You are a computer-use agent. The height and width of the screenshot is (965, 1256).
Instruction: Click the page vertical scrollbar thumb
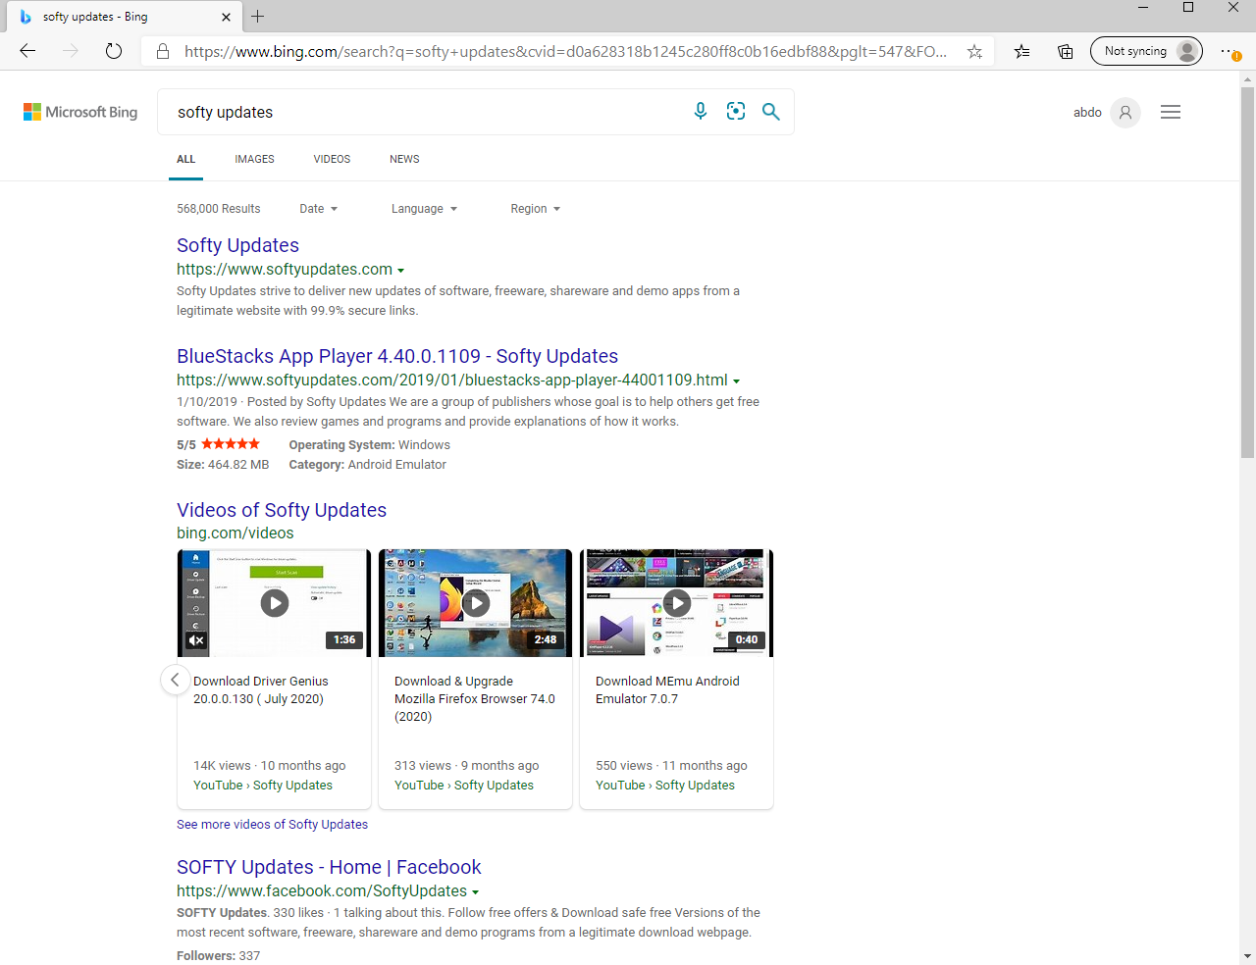(x=1247, y=273)
